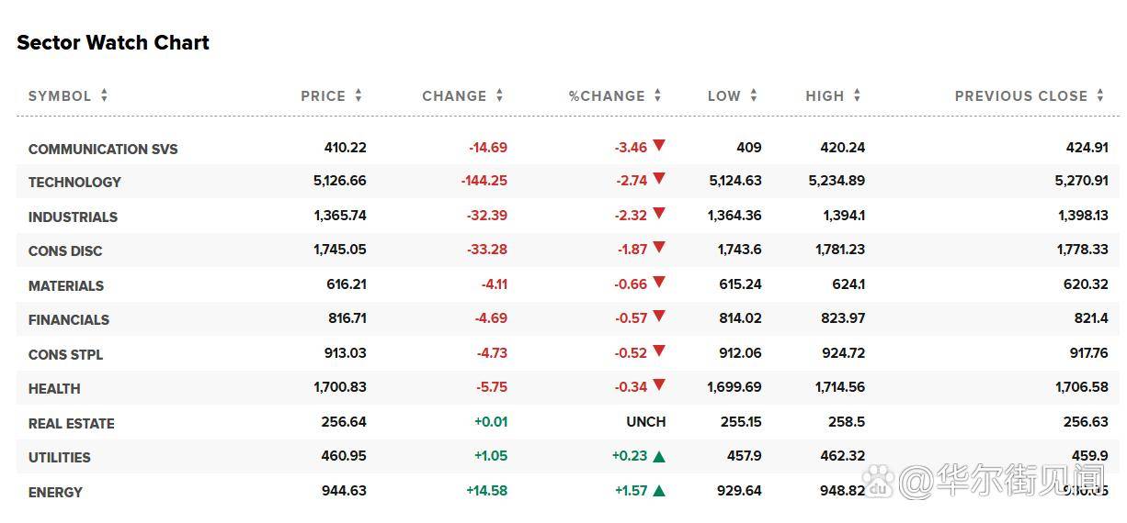Sort by %Change using arrow icon
1127x523 pixels.
point(657,95)
